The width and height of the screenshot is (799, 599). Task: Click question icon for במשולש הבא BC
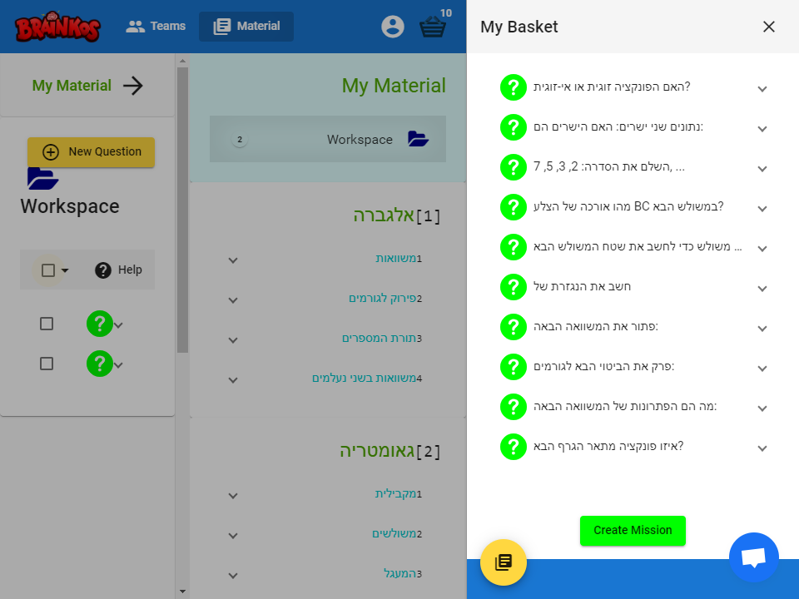(514, 207)
